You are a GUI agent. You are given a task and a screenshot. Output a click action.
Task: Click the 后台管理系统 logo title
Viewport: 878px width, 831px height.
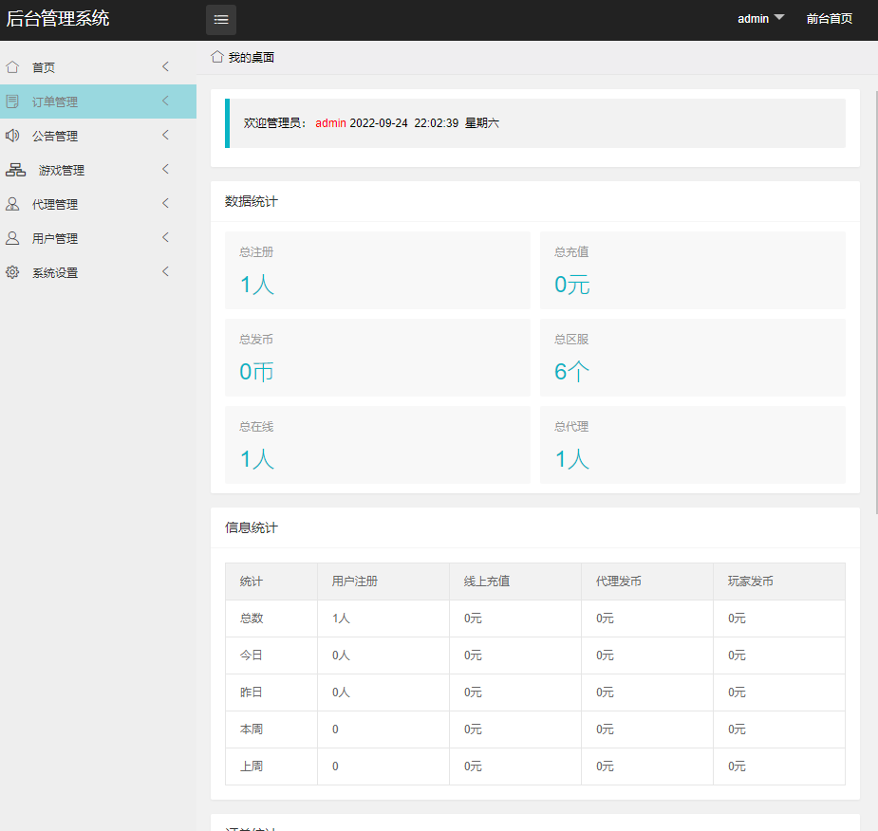58,18
